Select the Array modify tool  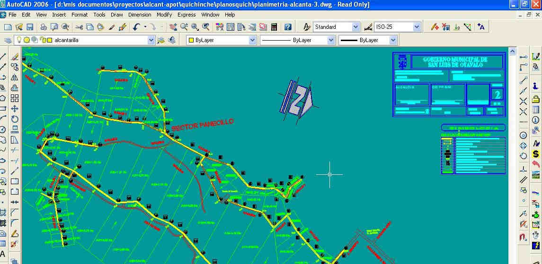click(15, 98)
